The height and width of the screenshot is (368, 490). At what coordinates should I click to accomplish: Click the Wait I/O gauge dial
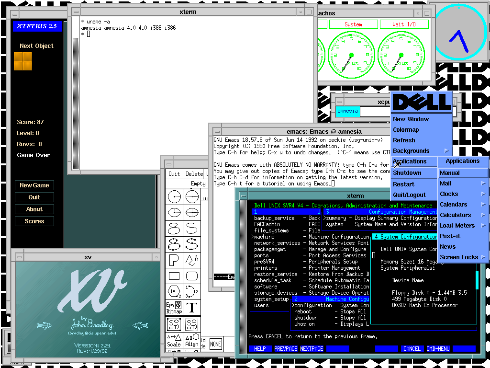click(401, 55)
